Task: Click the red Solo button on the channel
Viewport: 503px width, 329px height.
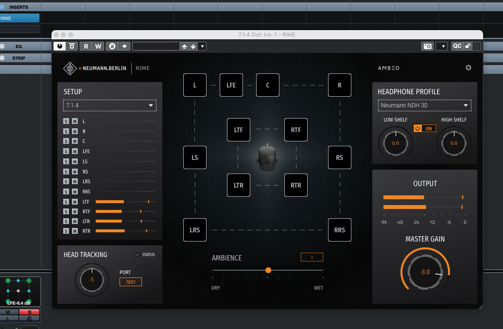Action: [x=29, y=312]
